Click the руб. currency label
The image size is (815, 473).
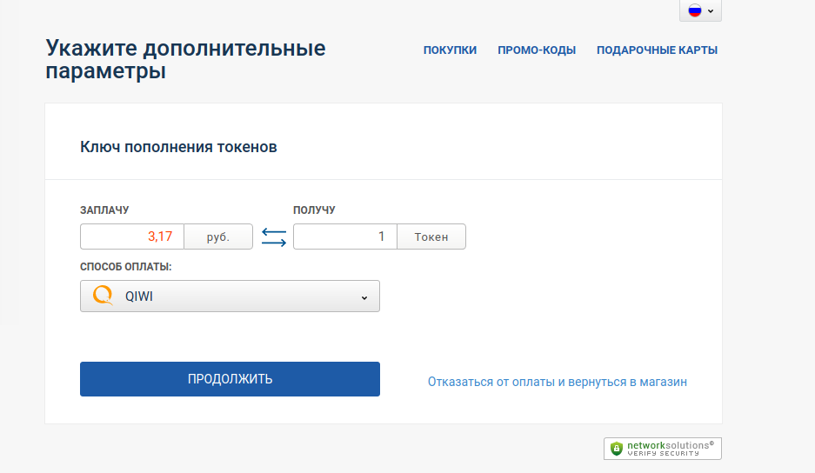tap(218, 236)
